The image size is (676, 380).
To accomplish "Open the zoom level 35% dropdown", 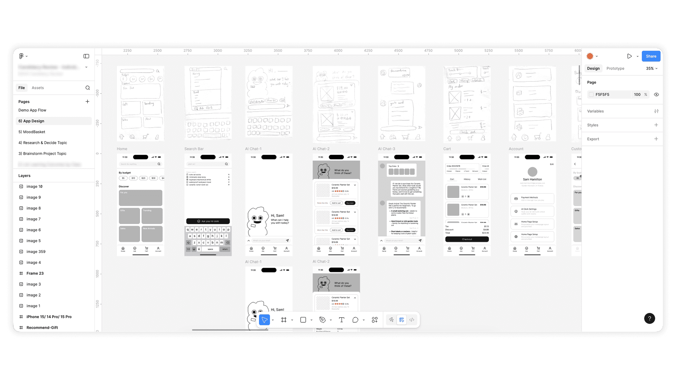I will (x=652, y=68).
